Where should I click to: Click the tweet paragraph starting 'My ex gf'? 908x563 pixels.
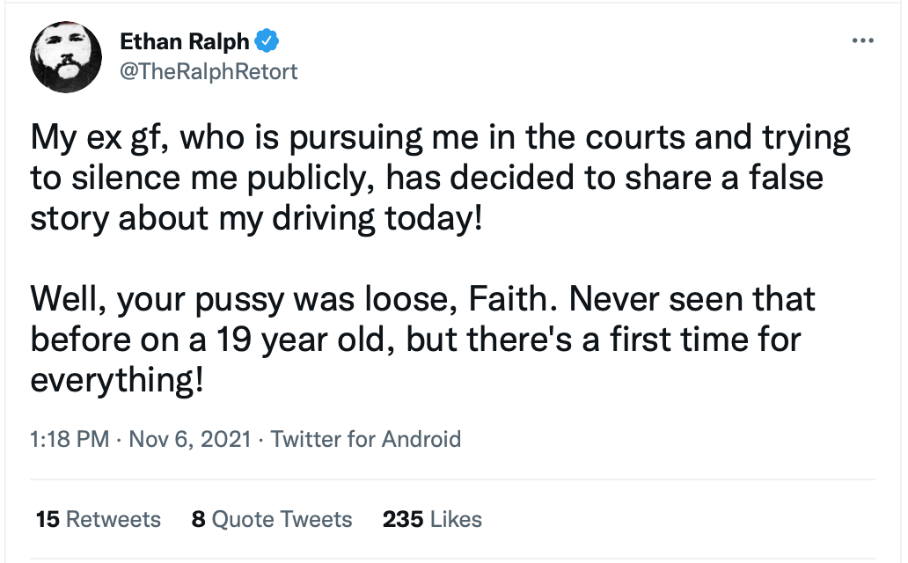click(x=440, y=178)
